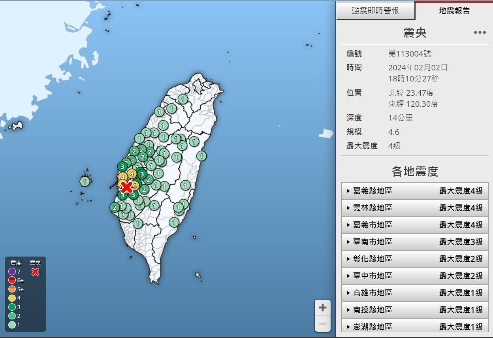Screen dimensions: 493x338
Task: Click the northernmost intensity 1 station marker
Action: pyautogui.click(x=183, y=99)
